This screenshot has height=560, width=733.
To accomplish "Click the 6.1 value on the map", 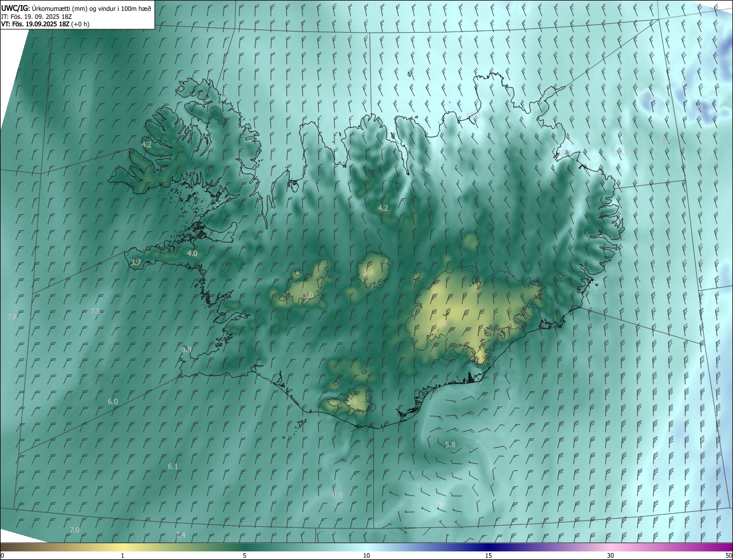I will pos(173,467).
